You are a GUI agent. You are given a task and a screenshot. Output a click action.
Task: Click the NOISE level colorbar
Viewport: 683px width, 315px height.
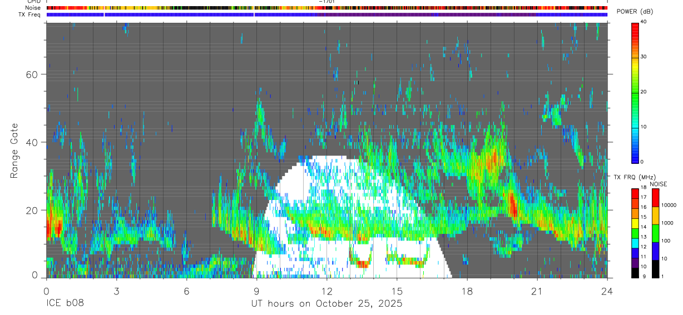coord(655,233)
